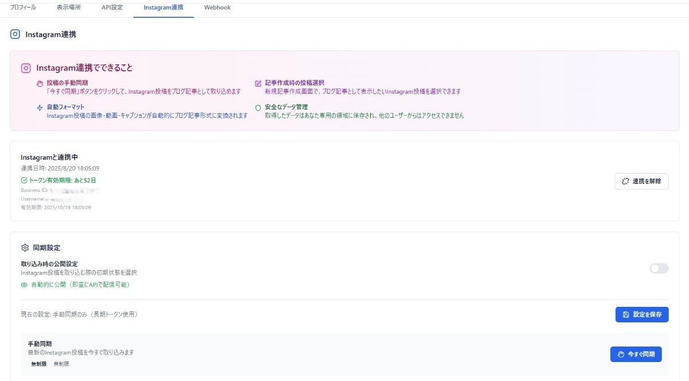Click the Username label
Image resolution: width=689 pixels, height=381 pixels.
[33, 198]
